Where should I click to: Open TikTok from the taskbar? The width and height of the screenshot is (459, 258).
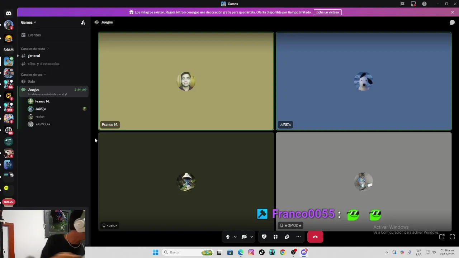click(x=262, y=252)
